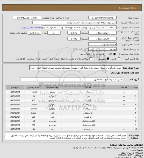This screenshot has width=144, height=158.
Task: Click the general need description field
Action: pyautogui.click(x=76, y=68)
